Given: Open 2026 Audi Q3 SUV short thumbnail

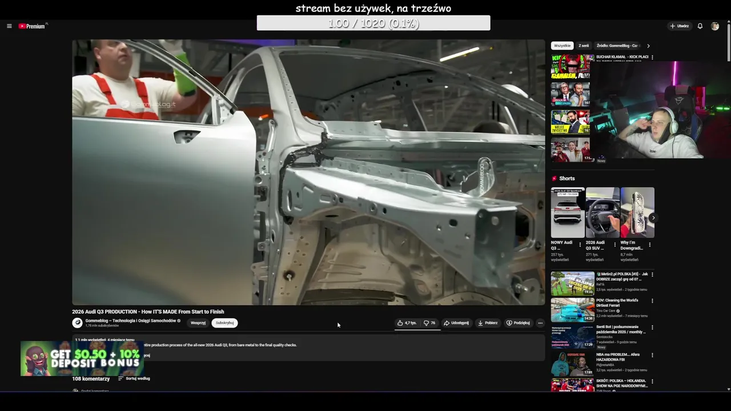Looking at the screenshot, I should click(x=603, y=212).
